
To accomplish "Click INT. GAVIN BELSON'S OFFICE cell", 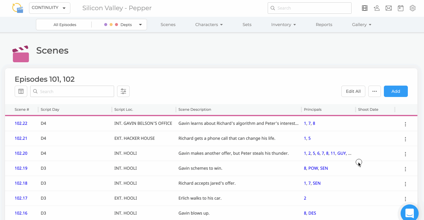I will tap(143, 123).
